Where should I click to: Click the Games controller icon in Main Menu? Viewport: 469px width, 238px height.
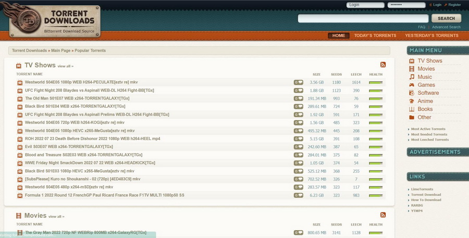click(x=412, y=85)
